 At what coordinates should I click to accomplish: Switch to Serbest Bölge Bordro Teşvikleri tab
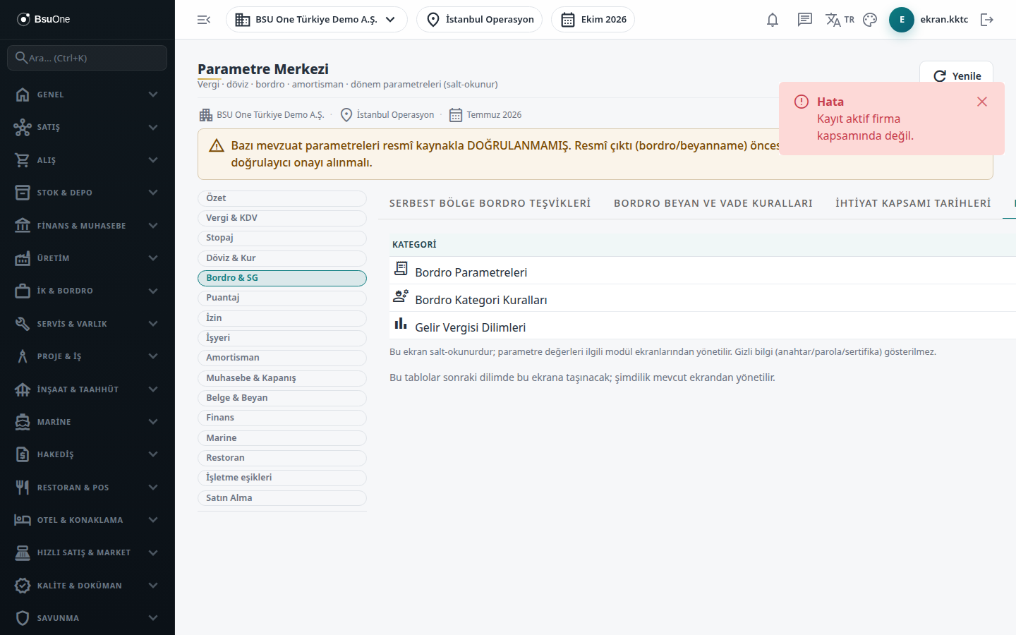[x=490, y=203]
